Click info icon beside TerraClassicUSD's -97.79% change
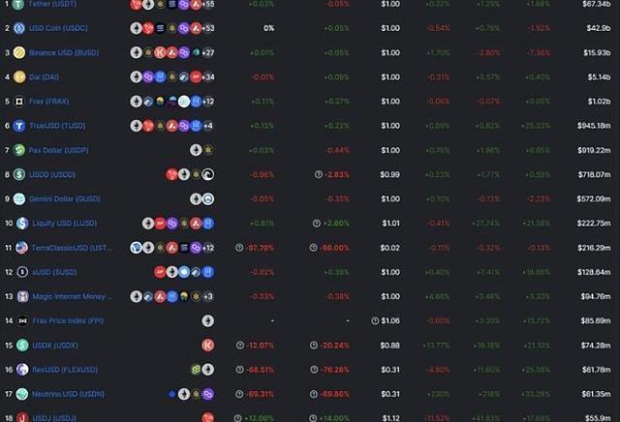Screen dimensions: 620x422 [x=239, y=247]
